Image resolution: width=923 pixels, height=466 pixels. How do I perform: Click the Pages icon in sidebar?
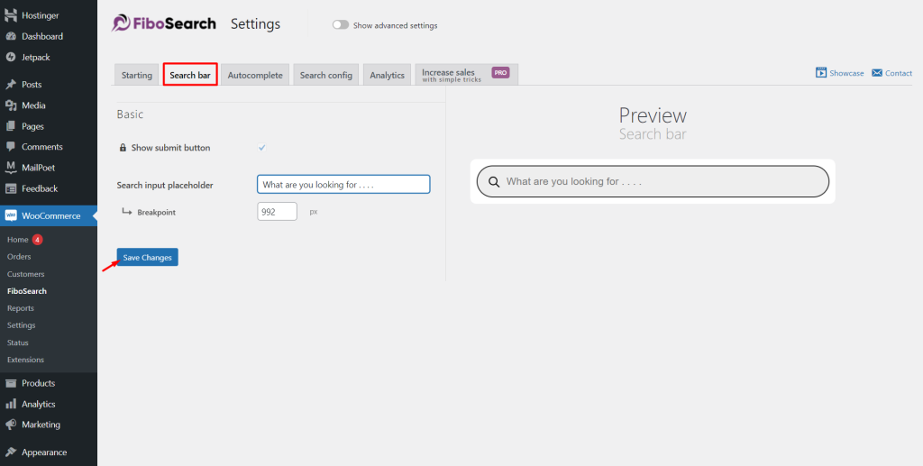coord(11,126)
